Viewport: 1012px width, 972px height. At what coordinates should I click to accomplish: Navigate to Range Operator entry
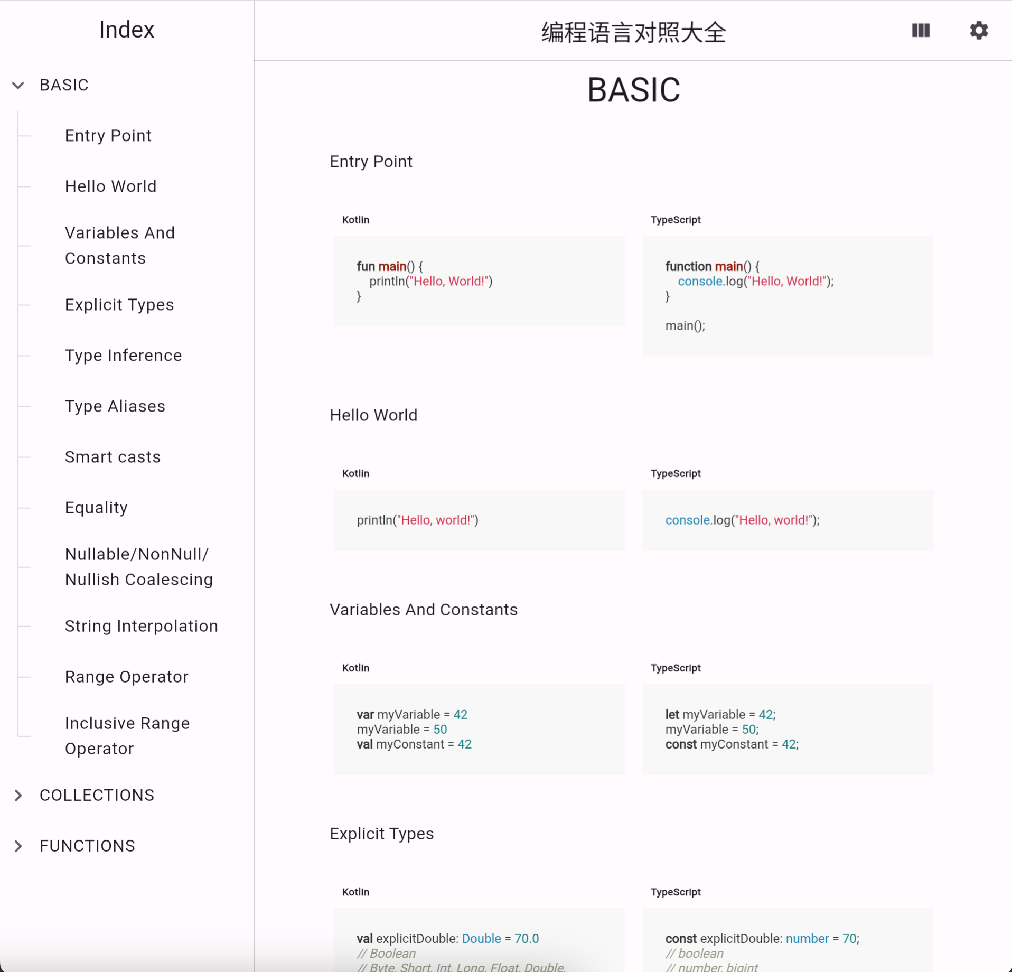[126, 677]
